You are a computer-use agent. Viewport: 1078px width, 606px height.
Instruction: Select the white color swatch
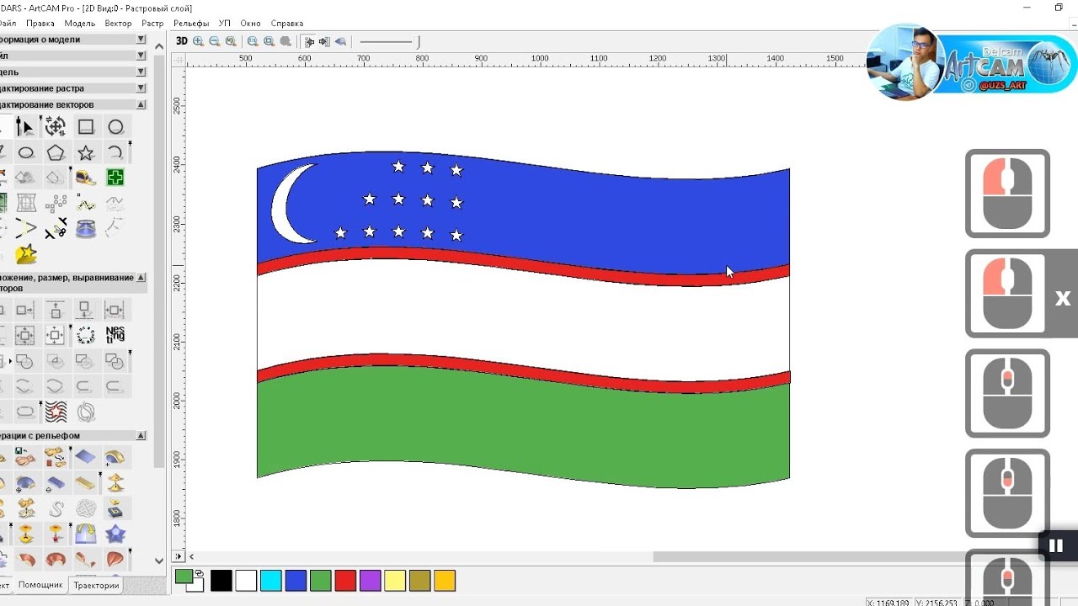pos(246,580)
